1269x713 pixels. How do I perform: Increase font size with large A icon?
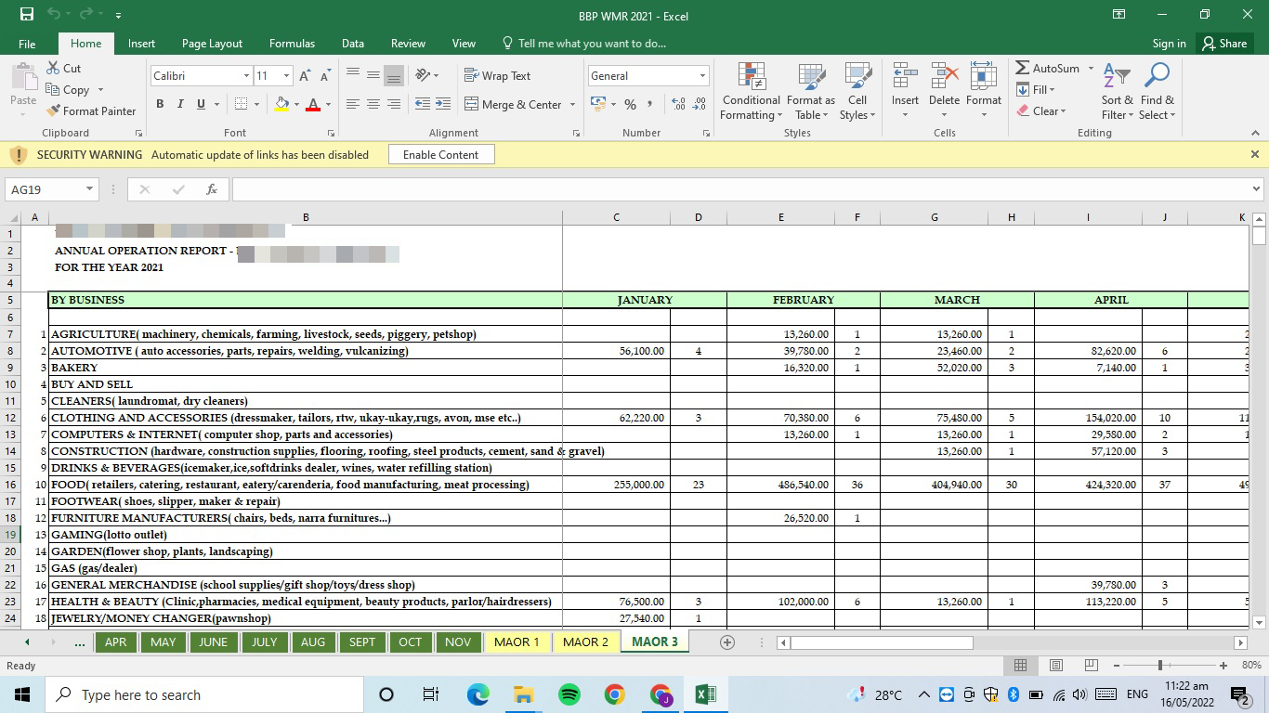tap(306, 75)
